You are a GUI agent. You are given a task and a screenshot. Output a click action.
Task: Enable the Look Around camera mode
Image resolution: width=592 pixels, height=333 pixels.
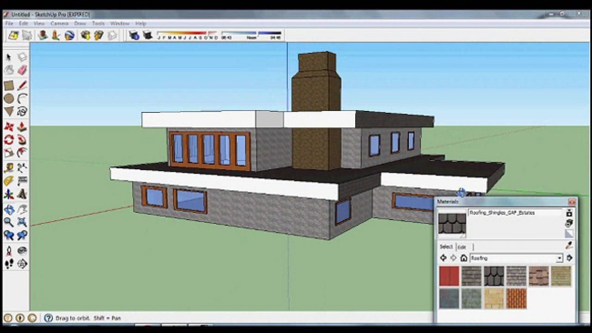click(x=22, y=250)
